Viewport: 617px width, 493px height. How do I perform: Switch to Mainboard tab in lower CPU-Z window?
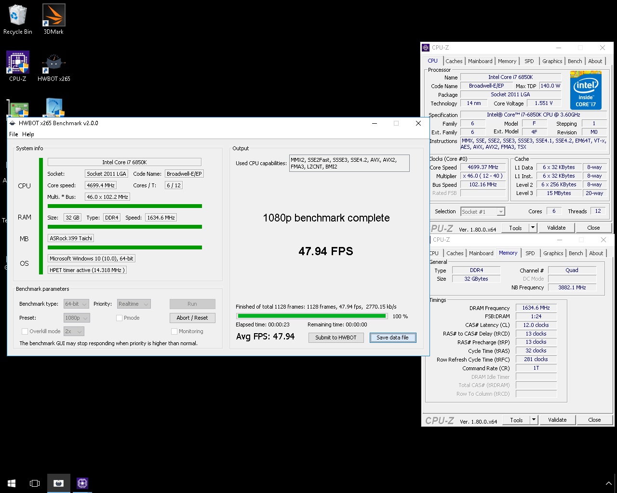[481, 253]
